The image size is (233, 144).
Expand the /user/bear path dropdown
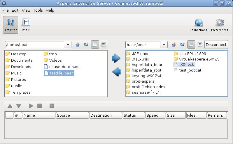[164, 45]
